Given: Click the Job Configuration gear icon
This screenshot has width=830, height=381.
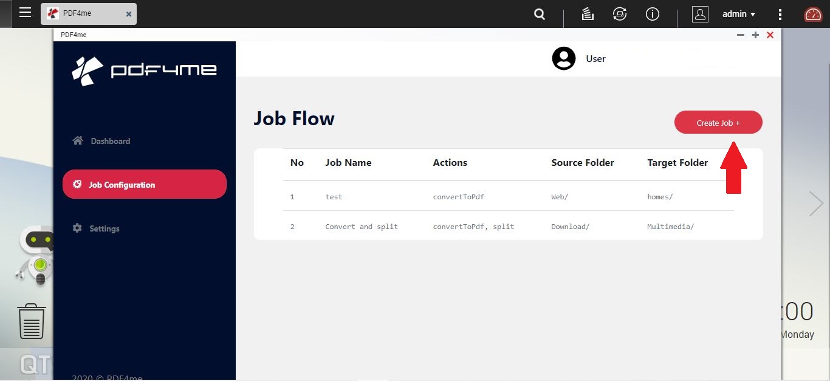Looking at the screenshot, I should click(77, 184).
